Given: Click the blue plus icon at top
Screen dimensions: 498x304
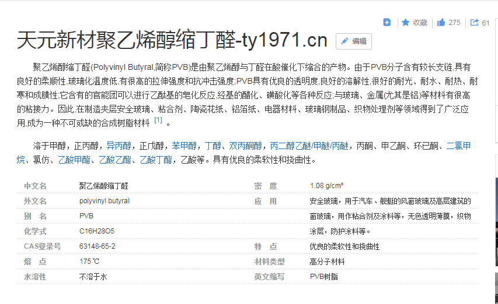Looking at the screenshot, I should click(386, 22).
